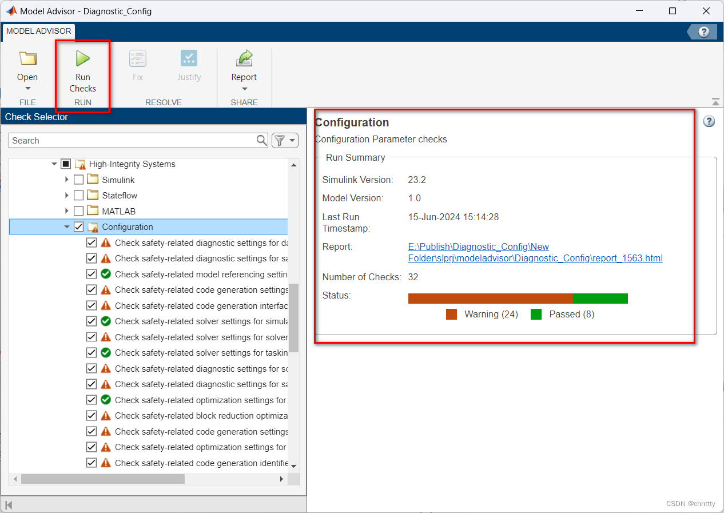Click the Number of Checks value 32
Screen dimensions: 724x513
413,277
